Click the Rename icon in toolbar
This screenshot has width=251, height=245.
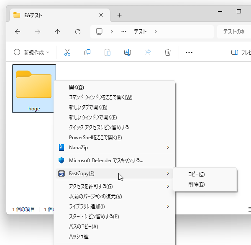click(128, 52)
